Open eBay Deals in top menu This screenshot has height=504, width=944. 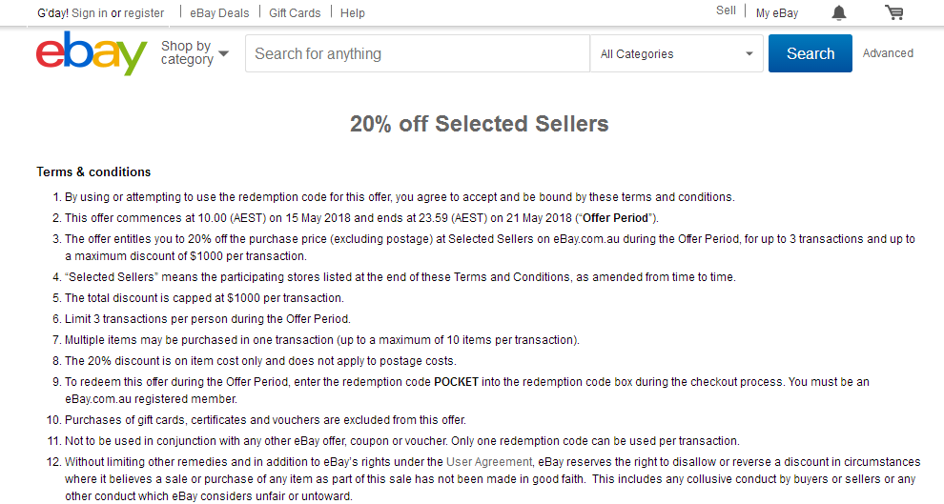click(x=219, y=12)
